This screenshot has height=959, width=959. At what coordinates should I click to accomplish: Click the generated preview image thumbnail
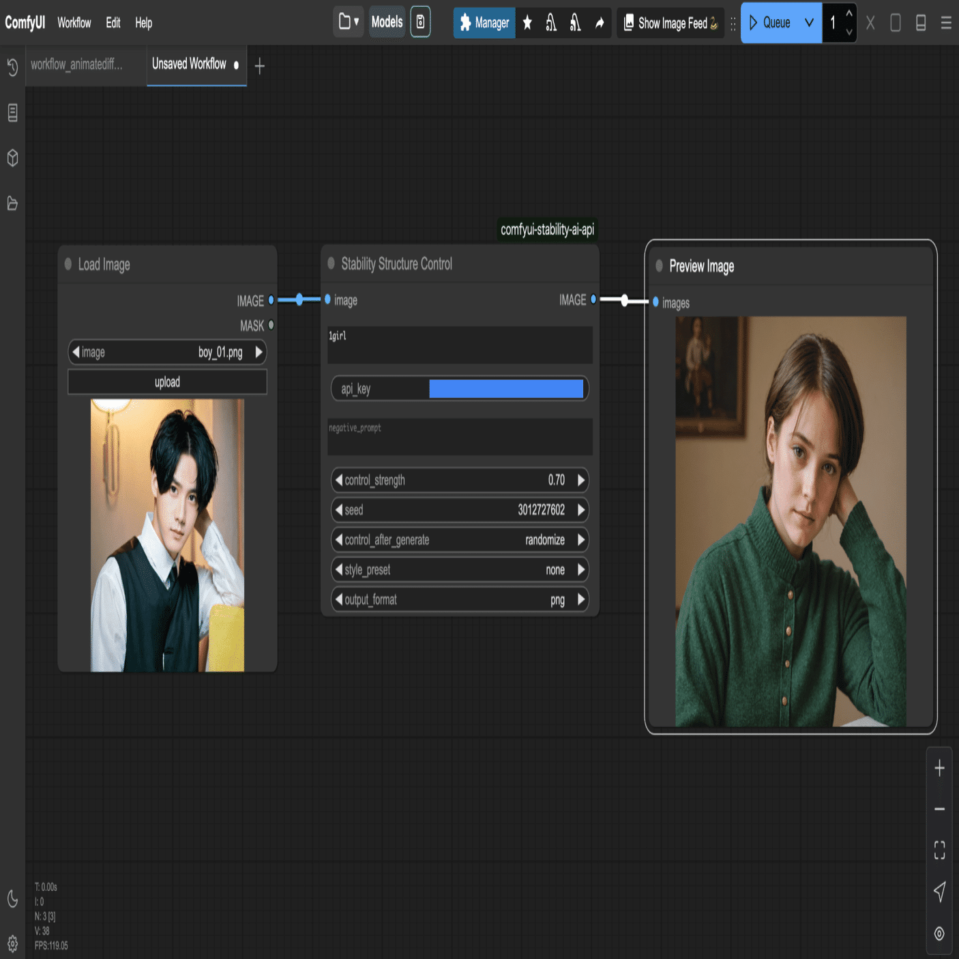[x=791, y=521]
